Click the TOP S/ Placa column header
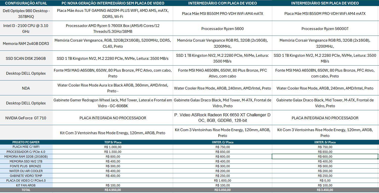 coord(113,142)
